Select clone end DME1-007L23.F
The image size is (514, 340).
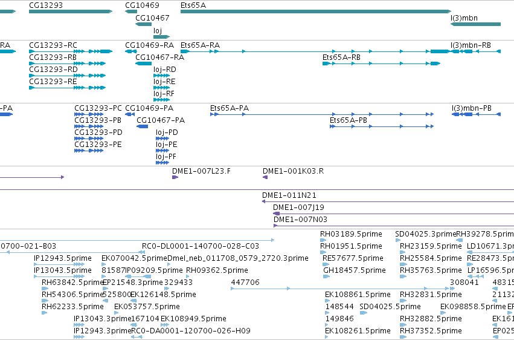201,171
